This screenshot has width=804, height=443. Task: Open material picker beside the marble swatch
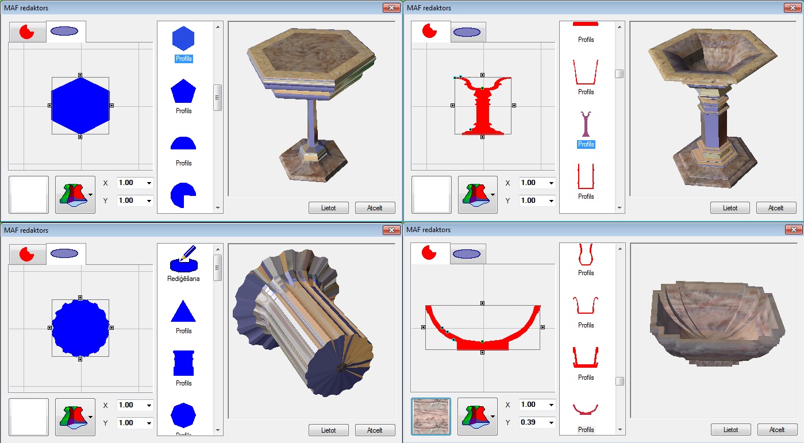click(x=477, y=417)
